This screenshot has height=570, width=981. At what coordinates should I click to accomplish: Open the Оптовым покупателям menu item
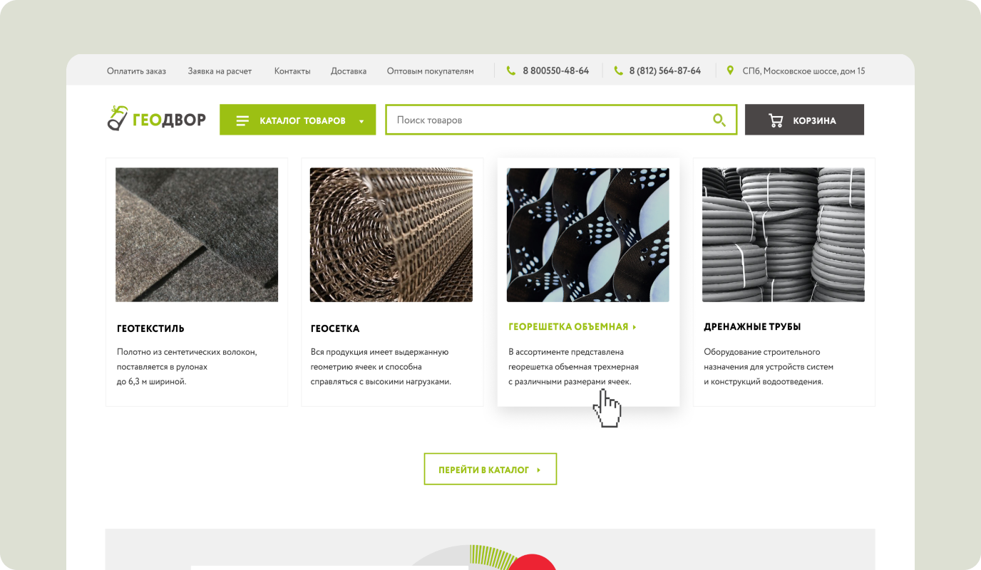click(431, 71)
